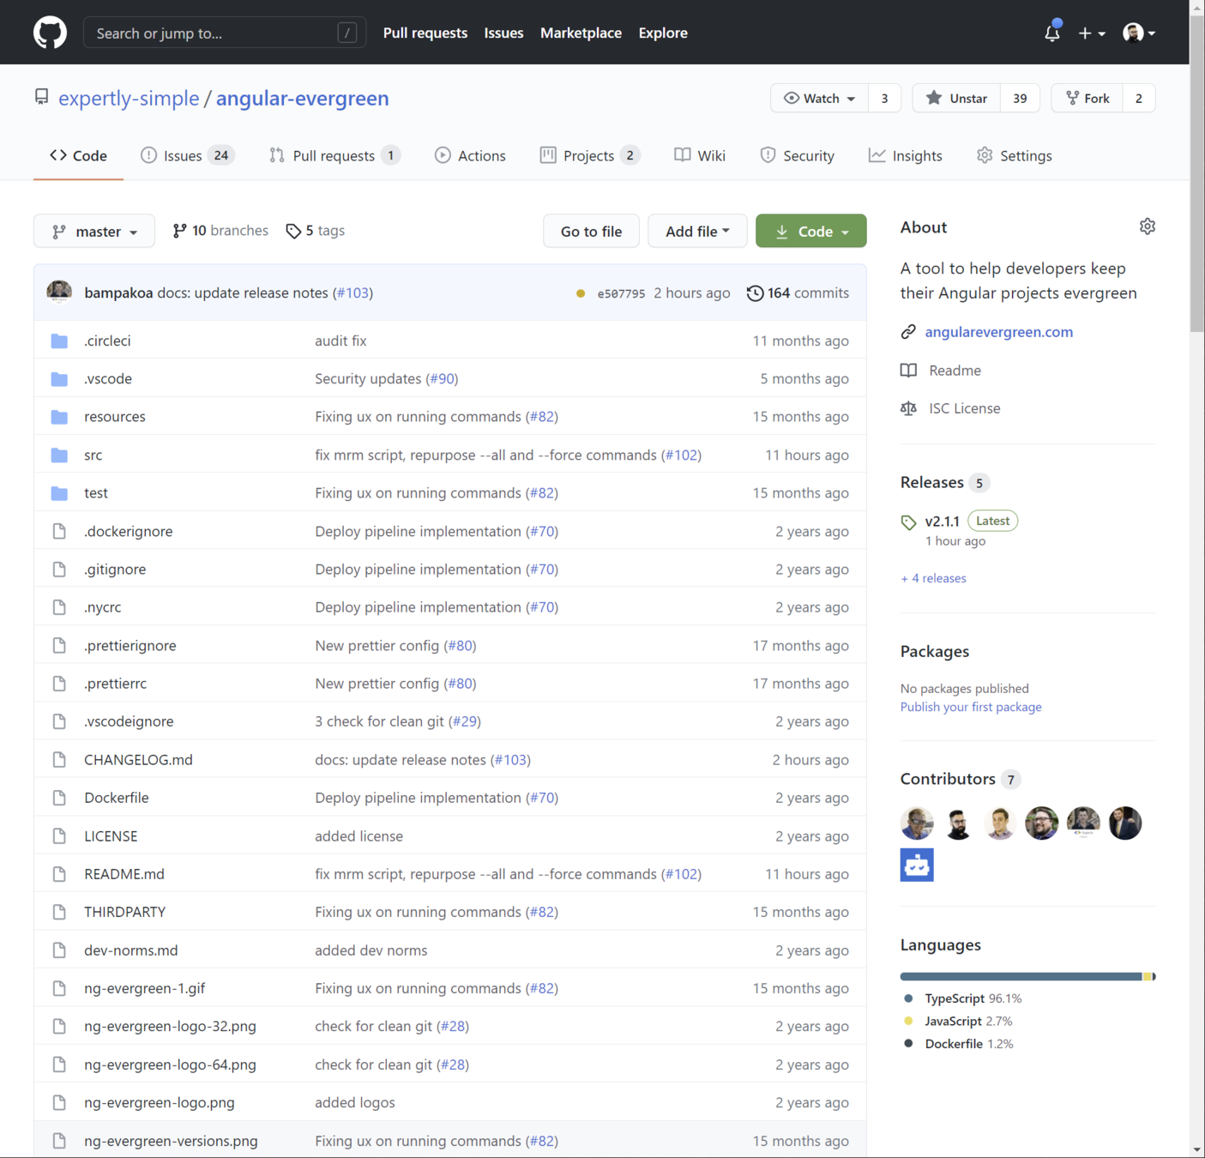1205x1158 pixels.
Task: Click Explore in the top navigation
Action: (x=663, y=33)
